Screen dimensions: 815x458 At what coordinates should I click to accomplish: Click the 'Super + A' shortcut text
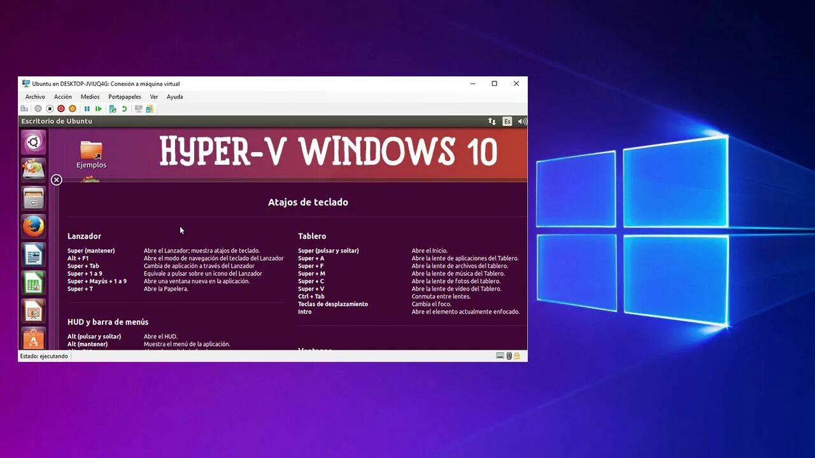tap(311, 258)
